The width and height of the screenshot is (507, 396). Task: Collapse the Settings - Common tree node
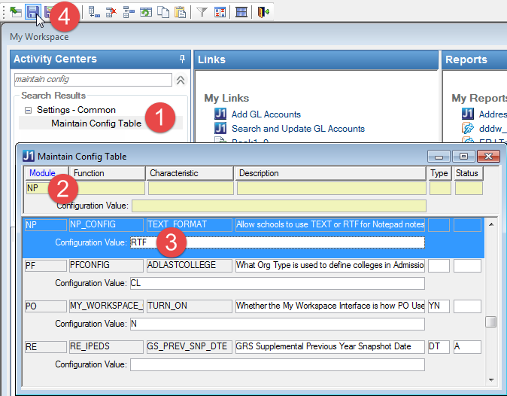click(x=28, y=110)
